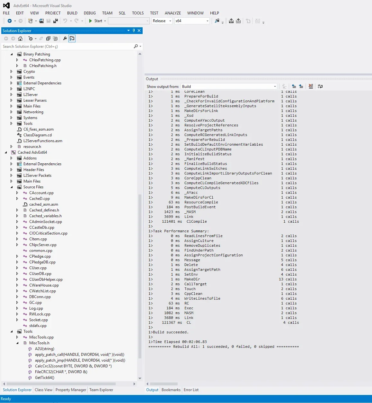This screenshot has width=372, height=403.
Task: Close the Solution Explorer panel
Action: 139,30
